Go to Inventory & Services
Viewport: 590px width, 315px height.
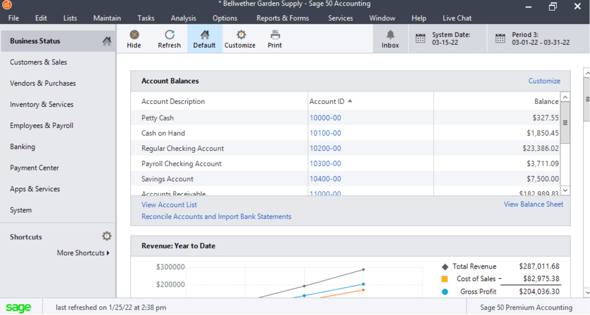[x=41, y=104]
